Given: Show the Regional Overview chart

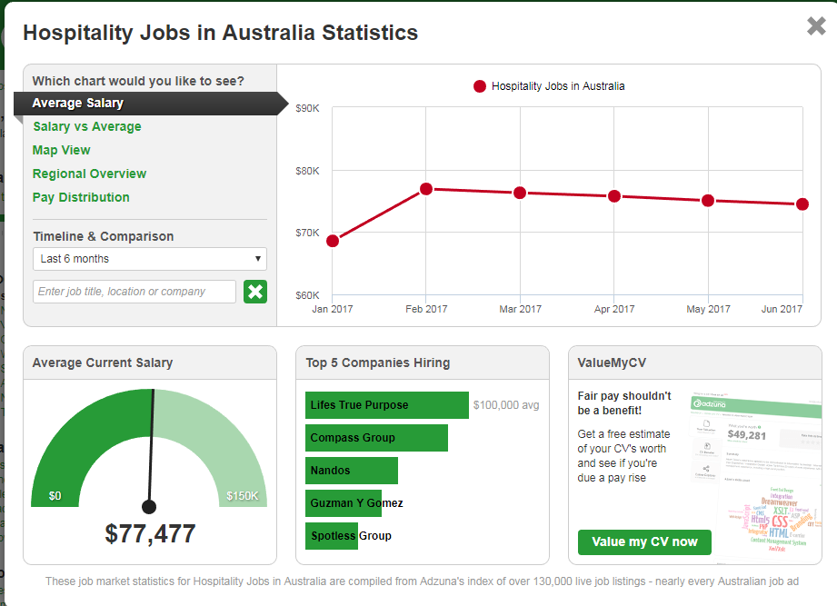Looking at the screenshot, I should point(89,174).
